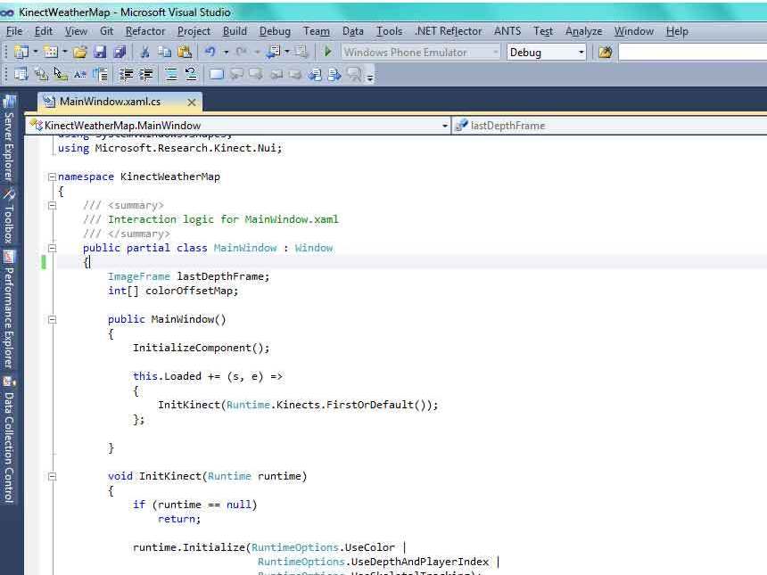
Task: Open the Toolbox side panel tab
Action: [x=9, y=216]
